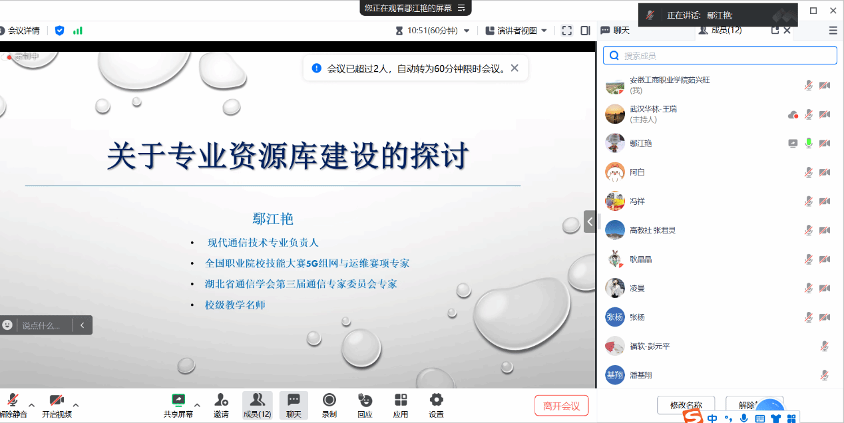The width and height of the screenshot is (844, 423).
Task: Turn on camera with 开启视频
Action: [57, 400]
